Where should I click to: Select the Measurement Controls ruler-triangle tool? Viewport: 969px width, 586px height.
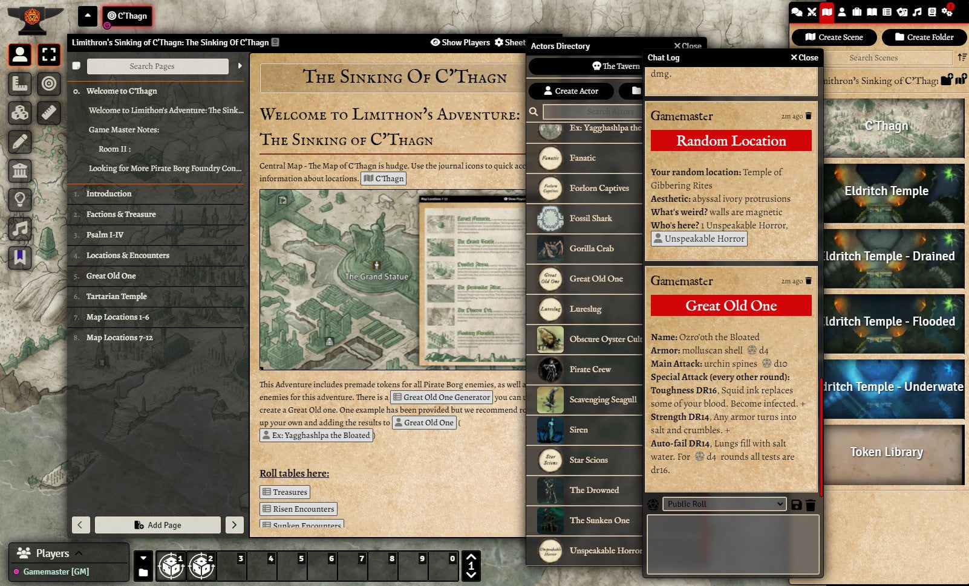point(20,84)
